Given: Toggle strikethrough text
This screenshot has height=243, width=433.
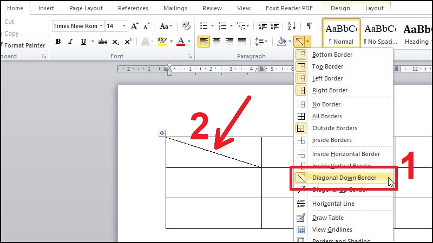Looking at the screenshot, I should tap(103, 42).
